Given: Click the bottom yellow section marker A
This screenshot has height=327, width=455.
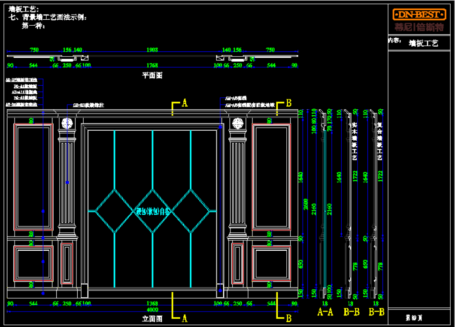Looking at the screenshot, I should tap(185, 318).
